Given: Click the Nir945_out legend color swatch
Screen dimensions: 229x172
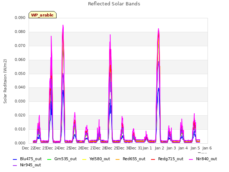Looking at the screenshot, I should [x=15, y=166].
